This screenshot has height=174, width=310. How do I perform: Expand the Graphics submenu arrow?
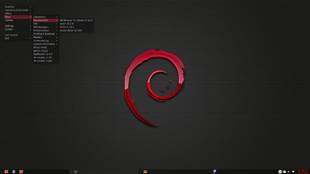point(31,7)
